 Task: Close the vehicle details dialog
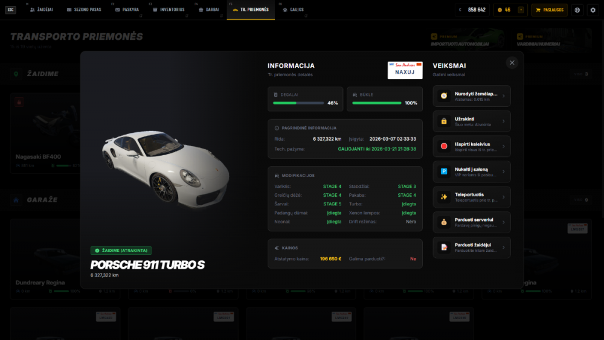tap(512, 63)
